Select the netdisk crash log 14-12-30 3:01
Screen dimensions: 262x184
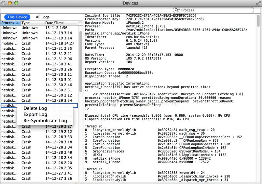click(39, 80)
